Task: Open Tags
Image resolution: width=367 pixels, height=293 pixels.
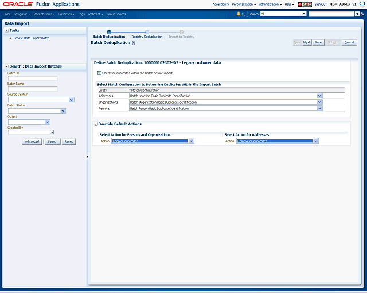Action: (81, 14)
